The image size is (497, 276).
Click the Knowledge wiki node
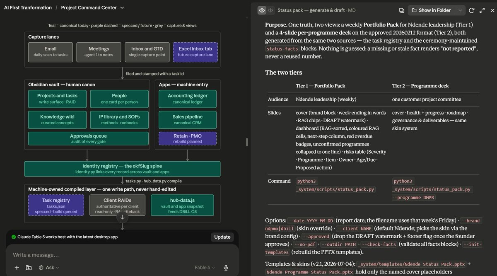tap(58, 119)
